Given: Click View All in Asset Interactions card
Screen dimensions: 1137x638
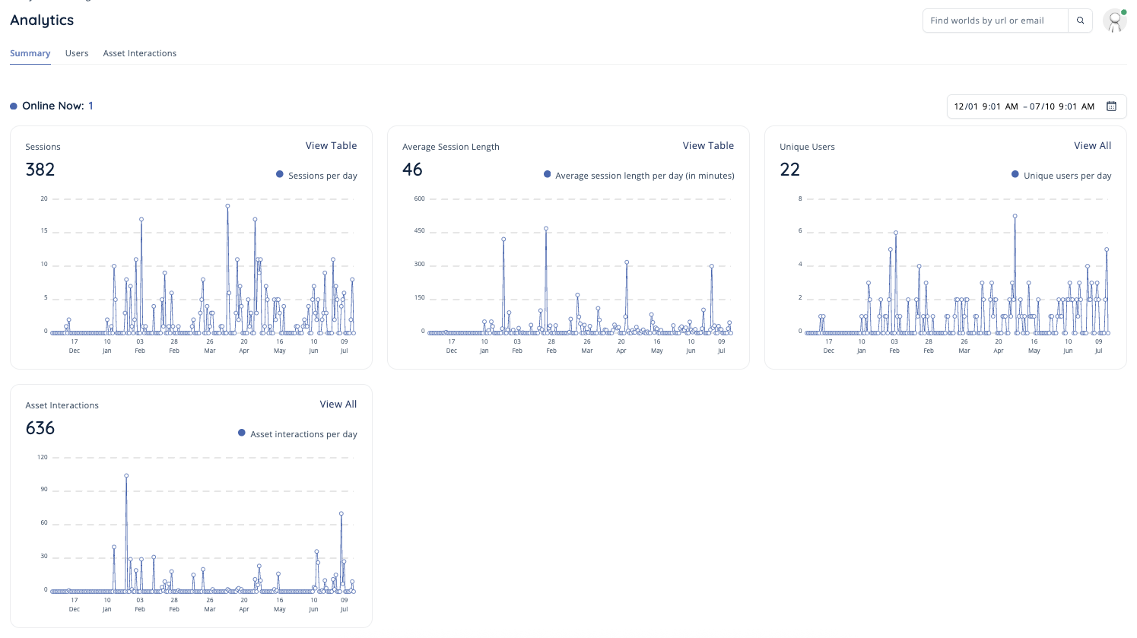Looking at the screenshot, I should 338,404.
